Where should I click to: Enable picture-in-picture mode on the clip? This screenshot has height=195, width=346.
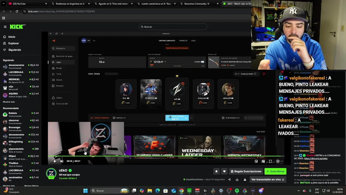(256, 161)
